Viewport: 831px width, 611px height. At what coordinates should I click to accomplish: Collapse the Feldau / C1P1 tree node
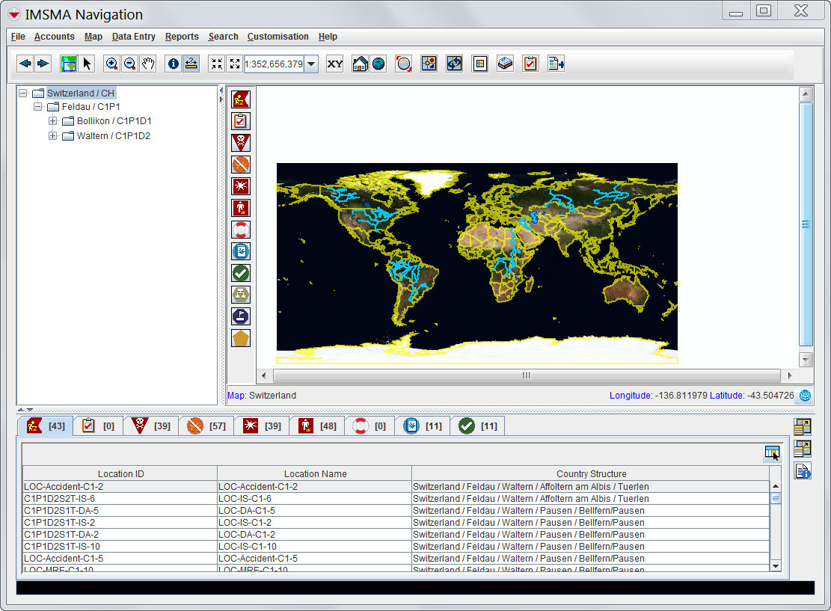(38, 107)
